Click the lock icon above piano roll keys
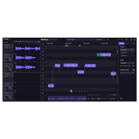 point(43,43)
